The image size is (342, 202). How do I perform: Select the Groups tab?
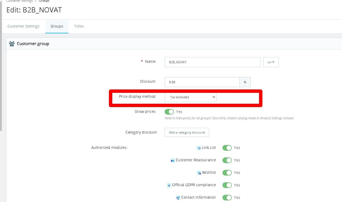click(57, 26)
